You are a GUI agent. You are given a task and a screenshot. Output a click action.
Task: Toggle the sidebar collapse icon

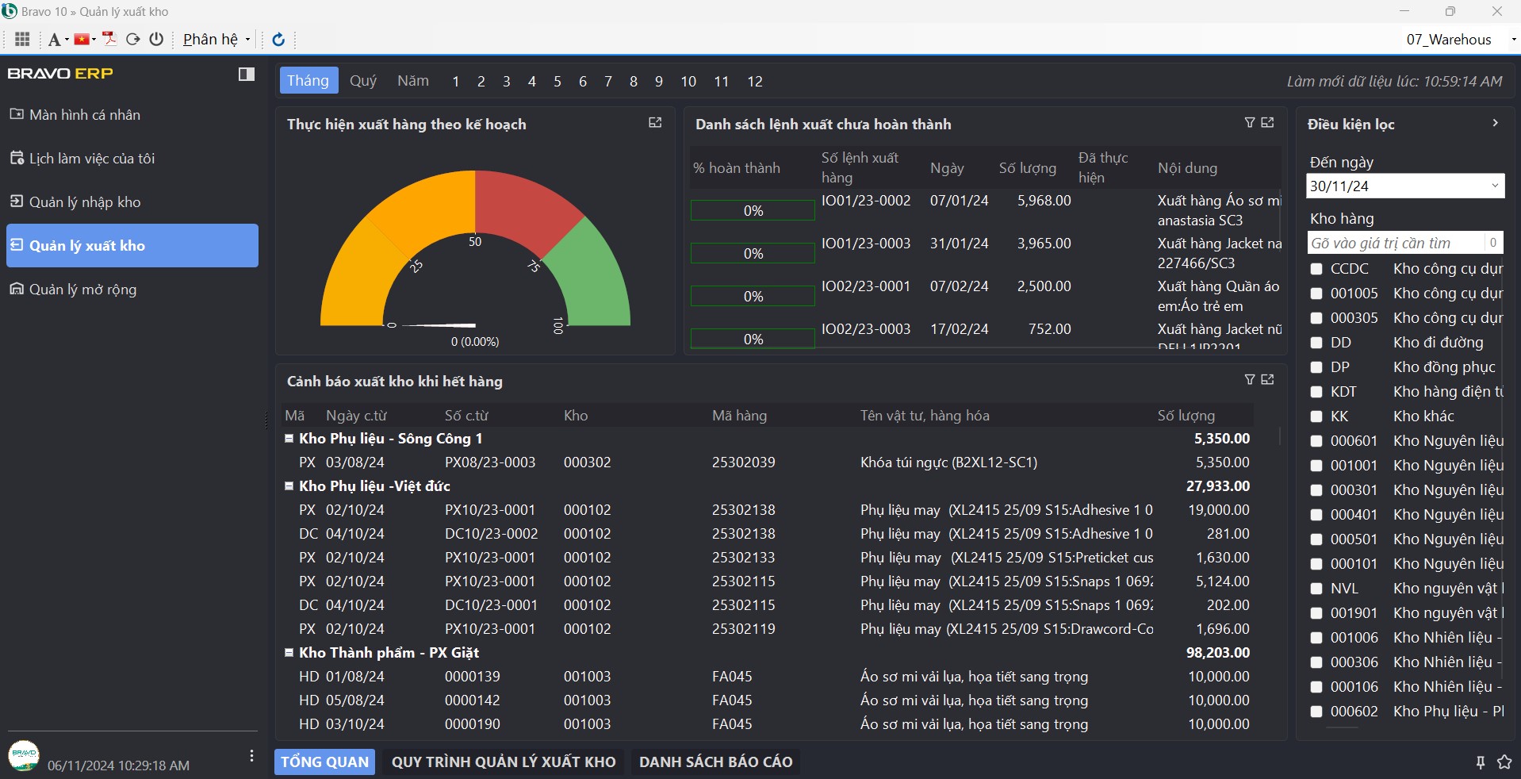coord(247,74)
